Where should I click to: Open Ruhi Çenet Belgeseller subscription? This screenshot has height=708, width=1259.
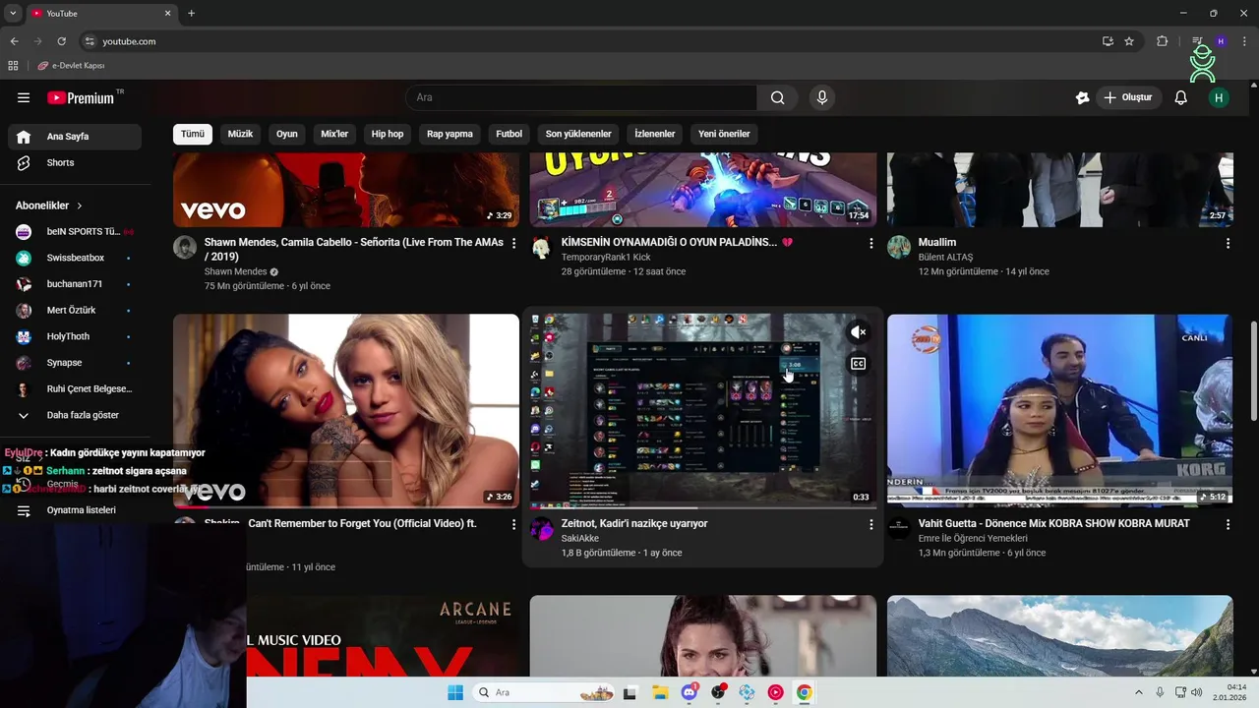pos(75,389)
